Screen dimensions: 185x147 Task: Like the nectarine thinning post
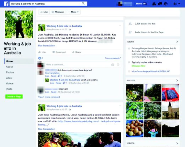coord(42,52)
